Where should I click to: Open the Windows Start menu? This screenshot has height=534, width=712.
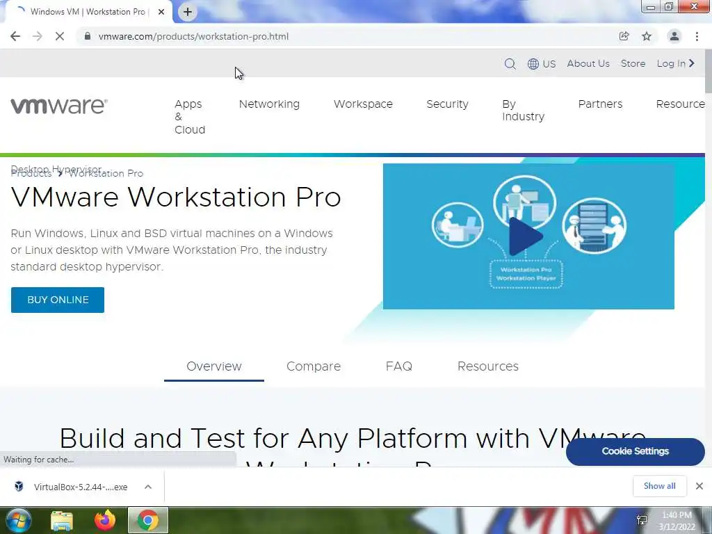pos(18,520)
